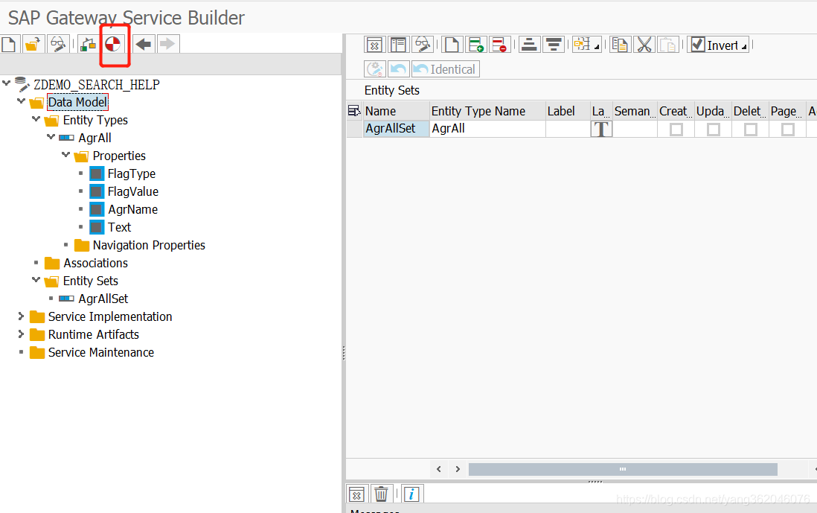The width and height of the screenshot is (817, 513).
Task: Click the scroll right arrow in grid
Action: (x=458, y=469)
